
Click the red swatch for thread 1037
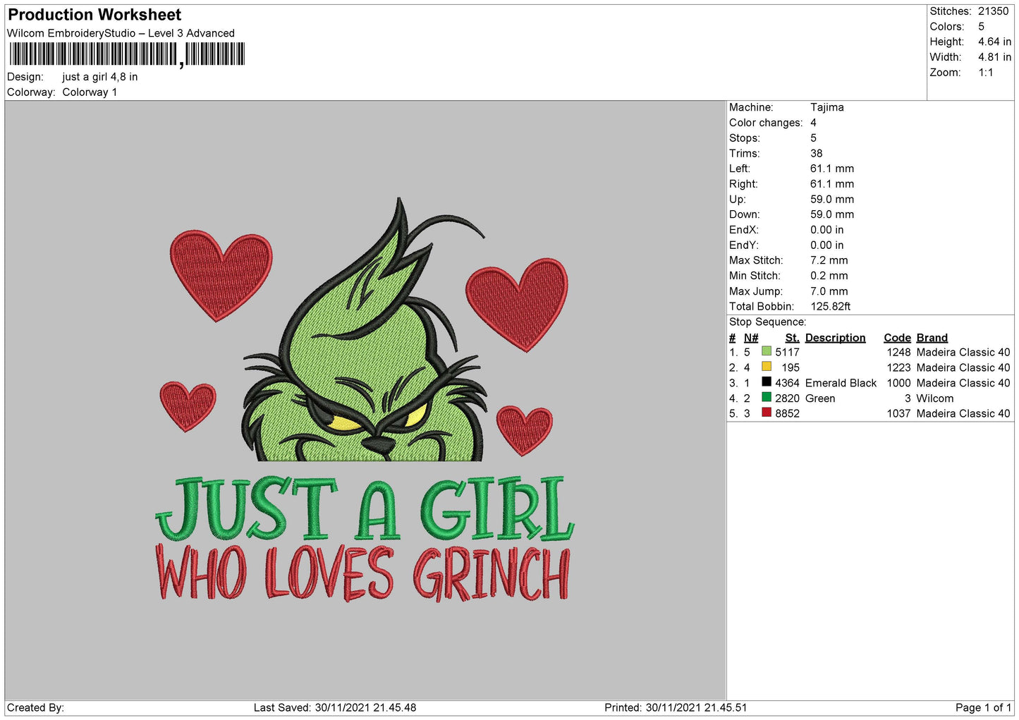(x=767, y=413)
